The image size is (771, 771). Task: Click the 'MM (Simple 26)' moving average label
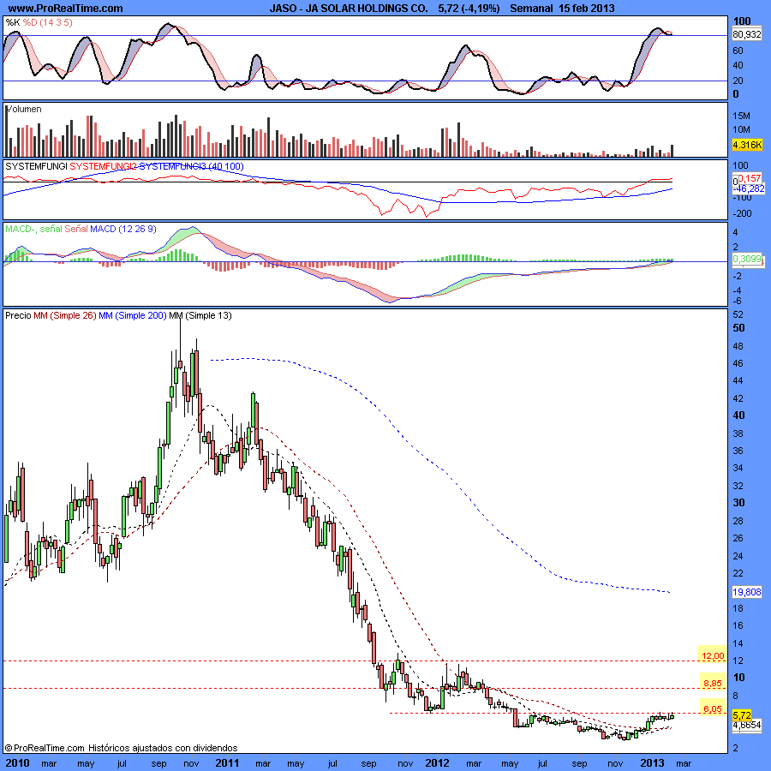65,315
